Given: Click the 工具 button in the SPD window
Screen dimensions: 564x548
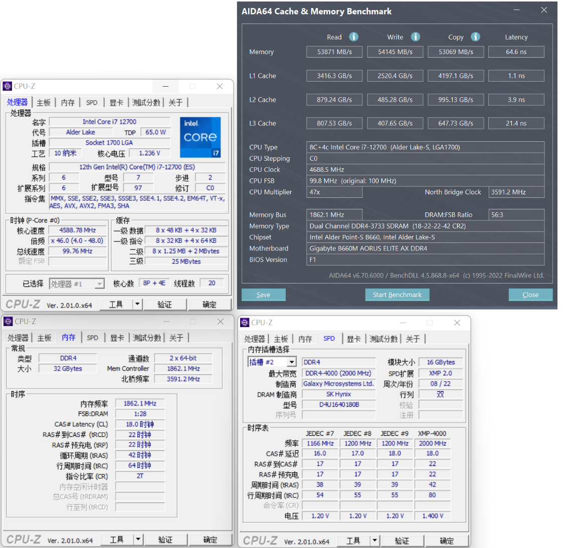Looking at the screenshot, I should 353,540.
